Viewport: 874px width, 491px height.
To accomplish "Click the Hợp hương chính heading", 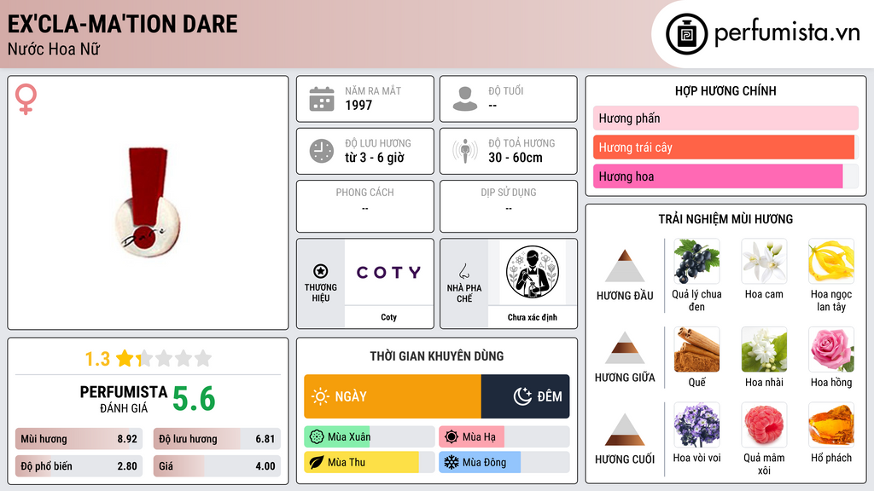I will coord(725,90).
